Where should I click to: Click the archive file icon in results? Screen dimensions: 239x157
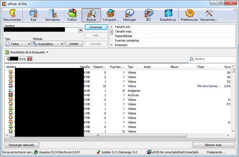11,95
